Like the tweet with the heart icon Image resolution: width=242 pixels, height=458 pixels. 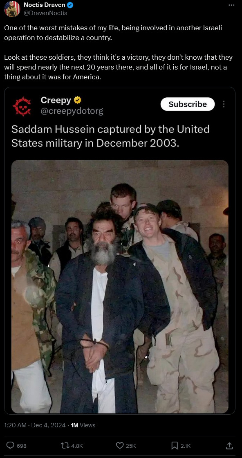tap(120, 445)
